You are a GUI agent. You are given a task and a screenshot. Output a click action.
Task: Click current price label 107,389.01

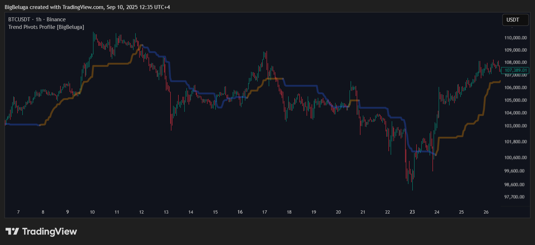pyautogui.click(x=516, y=70)
